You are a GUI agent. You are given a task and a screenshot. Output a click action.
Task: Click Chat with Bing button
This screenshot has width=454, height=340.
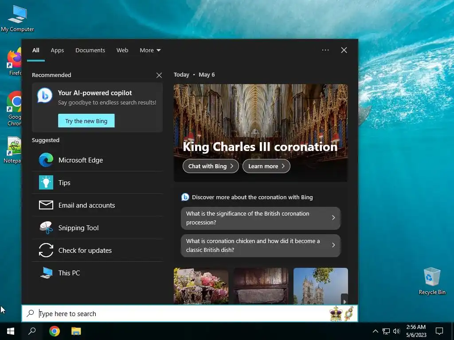211,166
